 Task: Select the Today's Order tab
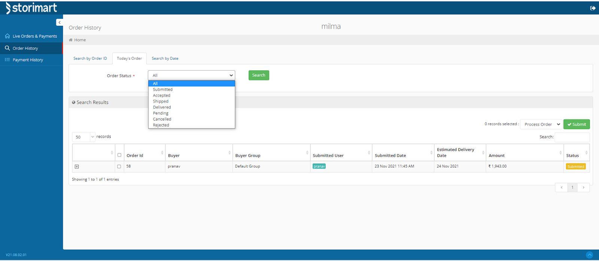[129, 58]
